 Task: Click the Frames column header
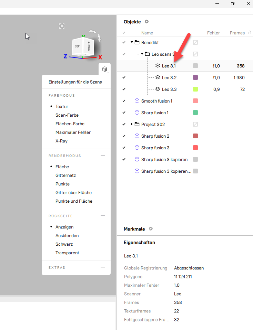(x=237, y=33)
